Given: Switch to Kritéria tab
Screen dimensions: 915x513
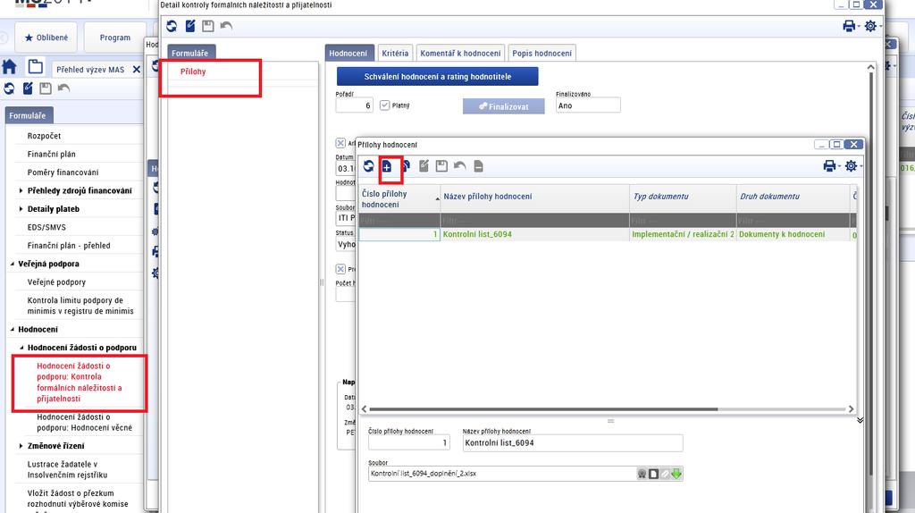Looking at the screenshot, I should [395, 53].
